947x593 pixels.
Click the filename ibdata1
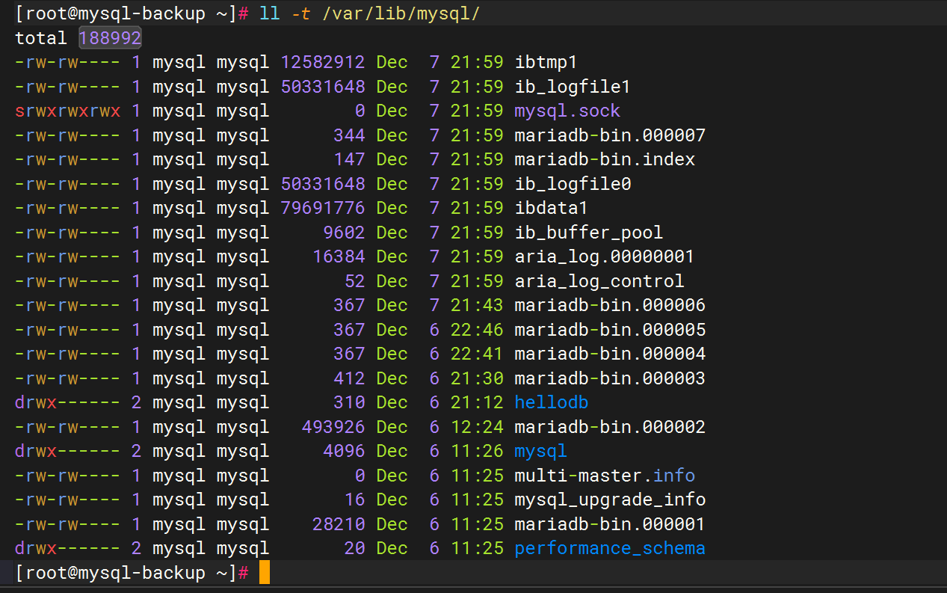point(551,209)
